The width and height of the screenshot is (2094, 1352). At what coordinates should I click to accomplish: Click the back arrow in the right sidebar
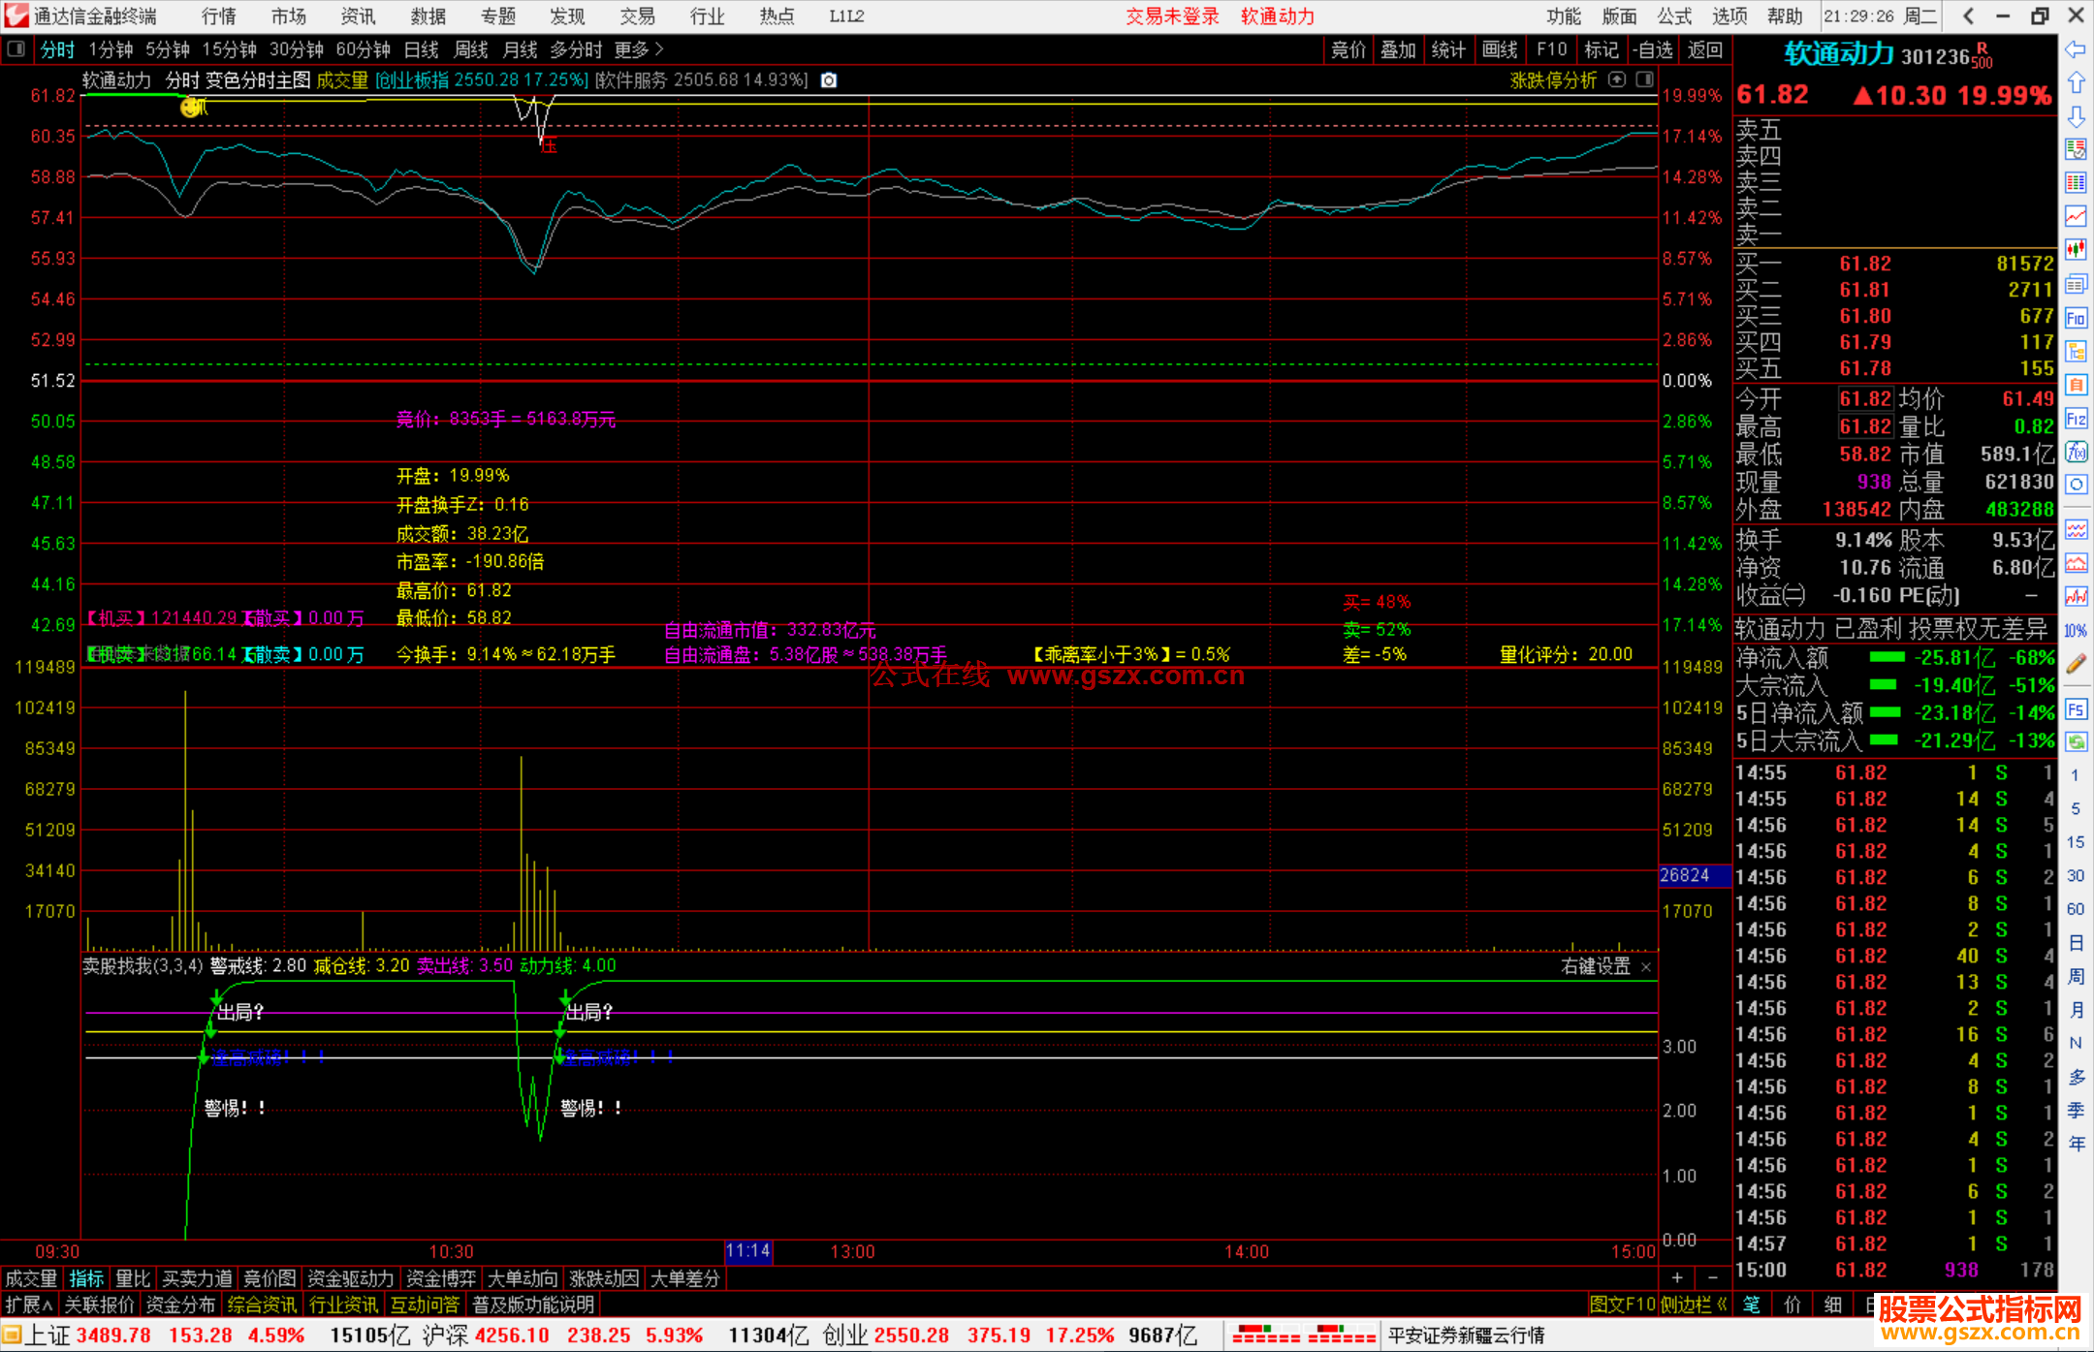pos(2076,49)
